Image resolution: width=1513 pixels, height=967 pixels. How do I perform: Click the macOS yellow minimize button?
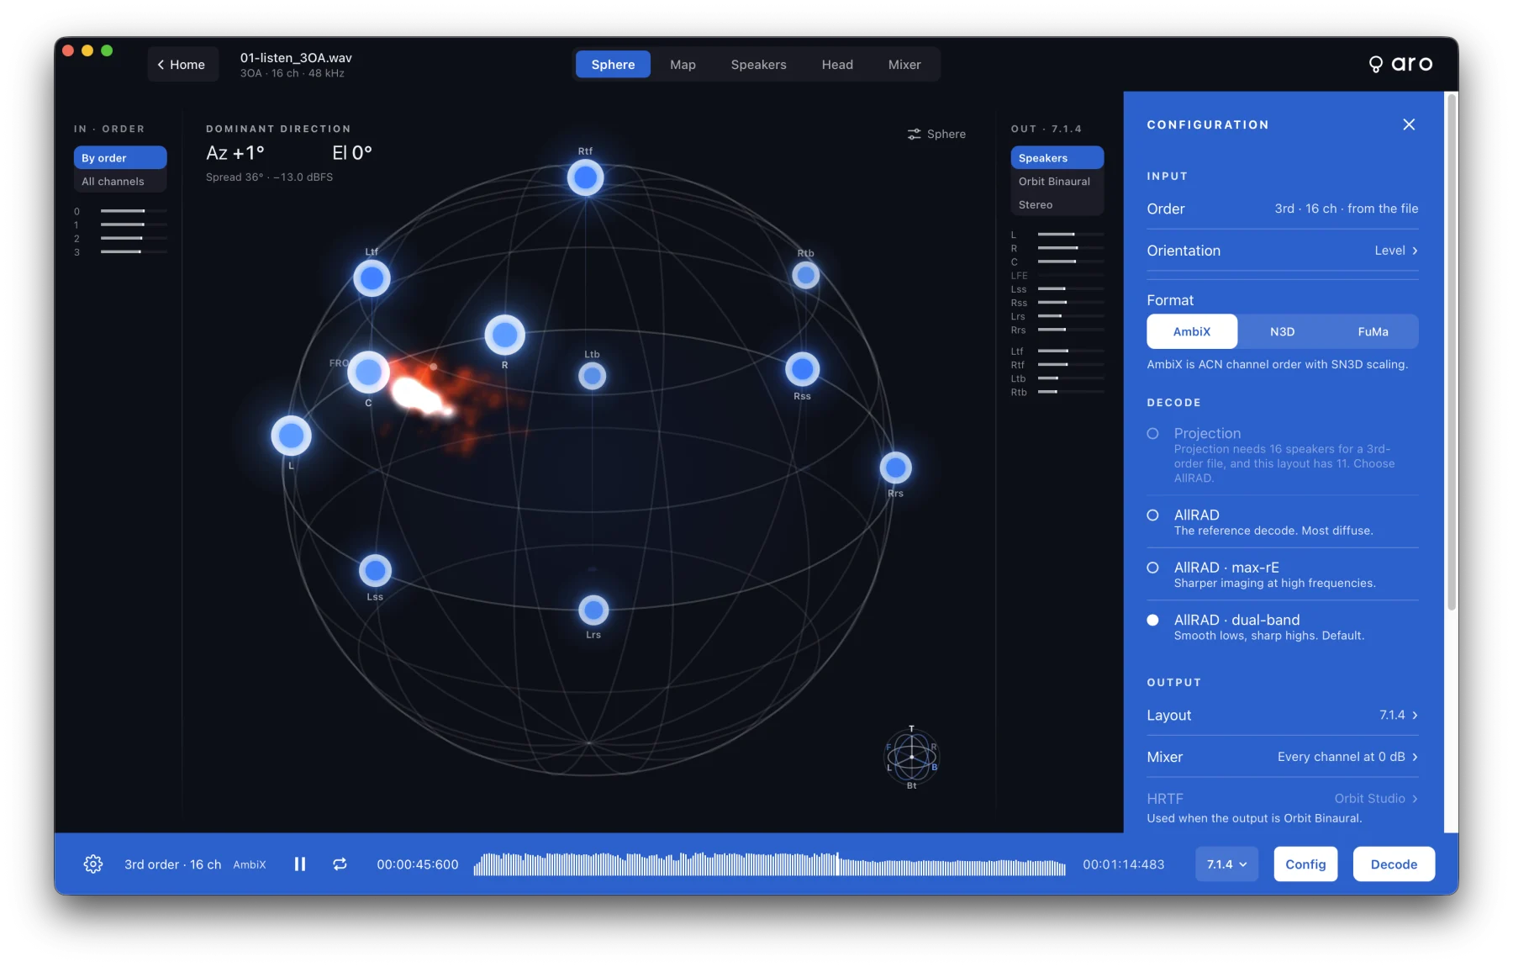tap(87, 50)
